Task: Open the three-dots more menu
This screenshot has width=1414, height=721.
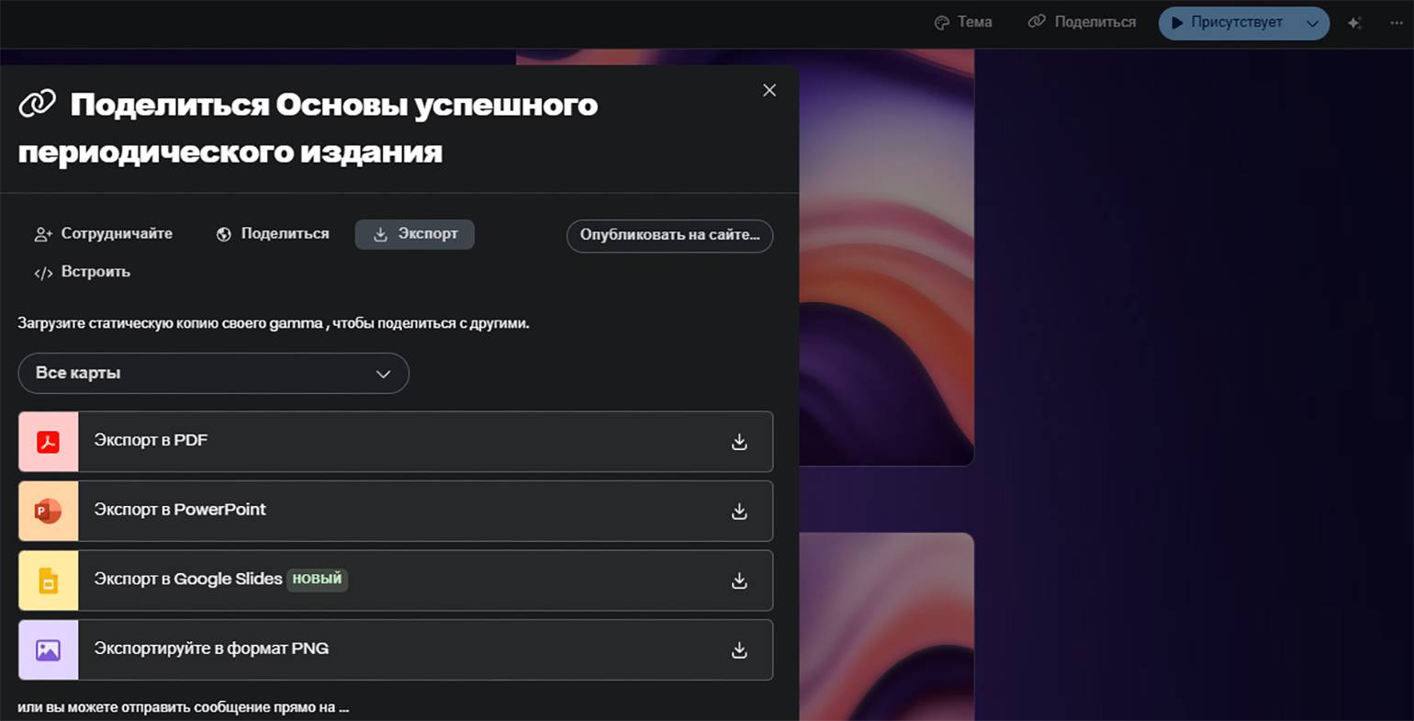Action: [x=1397, y=23]
